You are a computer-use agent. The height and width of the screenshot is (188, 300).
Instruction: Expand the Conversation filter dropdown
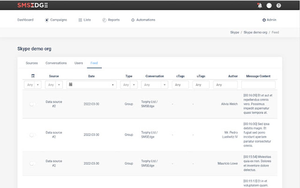point(164,85)
